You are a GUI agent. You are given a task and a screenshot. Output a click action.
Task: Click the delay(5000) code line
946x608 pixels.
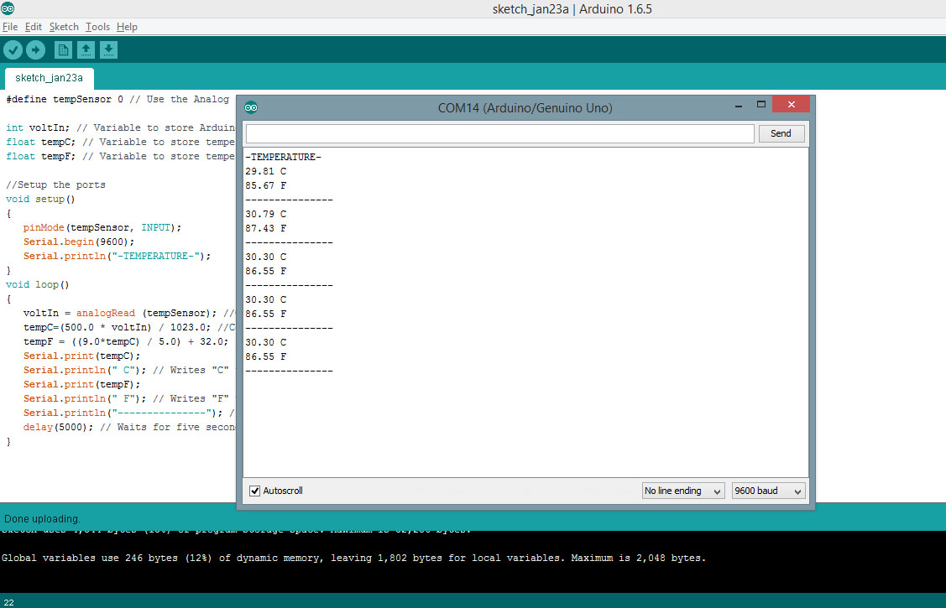128,427
